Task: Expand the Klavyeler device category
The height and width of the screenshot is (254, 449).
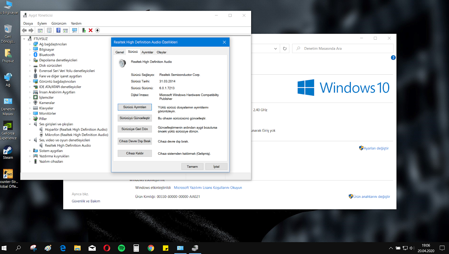Action: pyautogui.click(x=30, y=108)
